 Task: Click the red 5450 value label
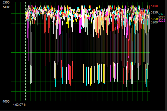[x=154, y=6]
